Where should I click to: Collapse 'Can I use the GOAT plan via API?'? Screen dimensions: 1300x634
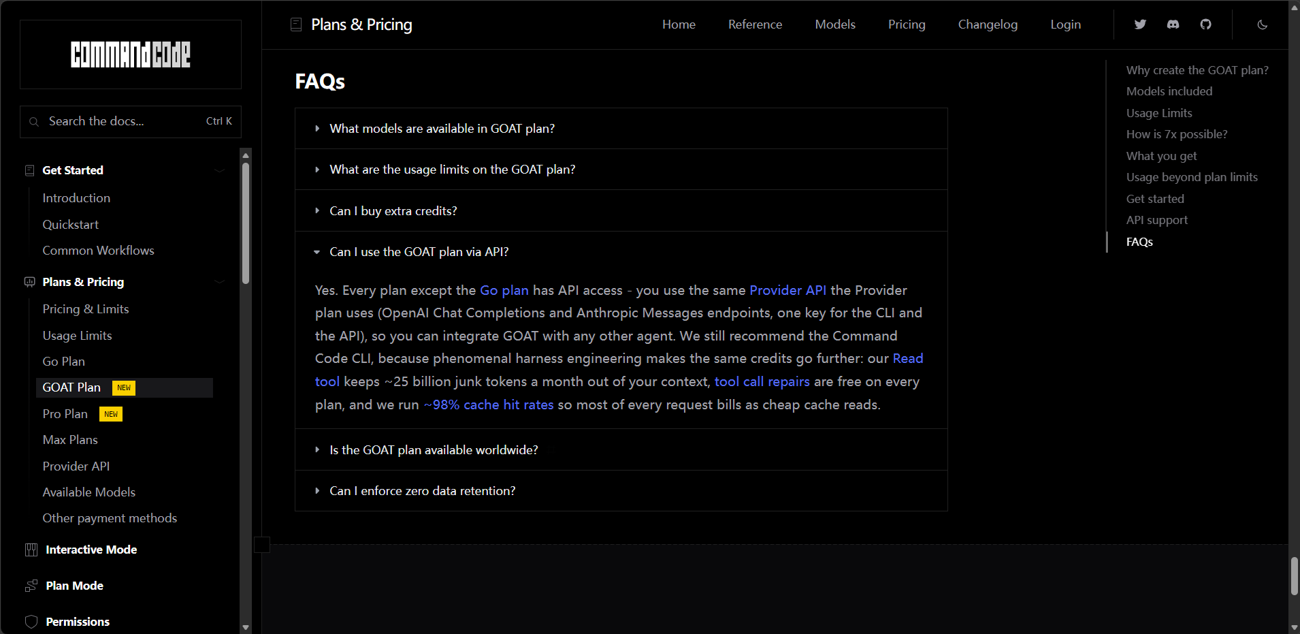[621, 252]
